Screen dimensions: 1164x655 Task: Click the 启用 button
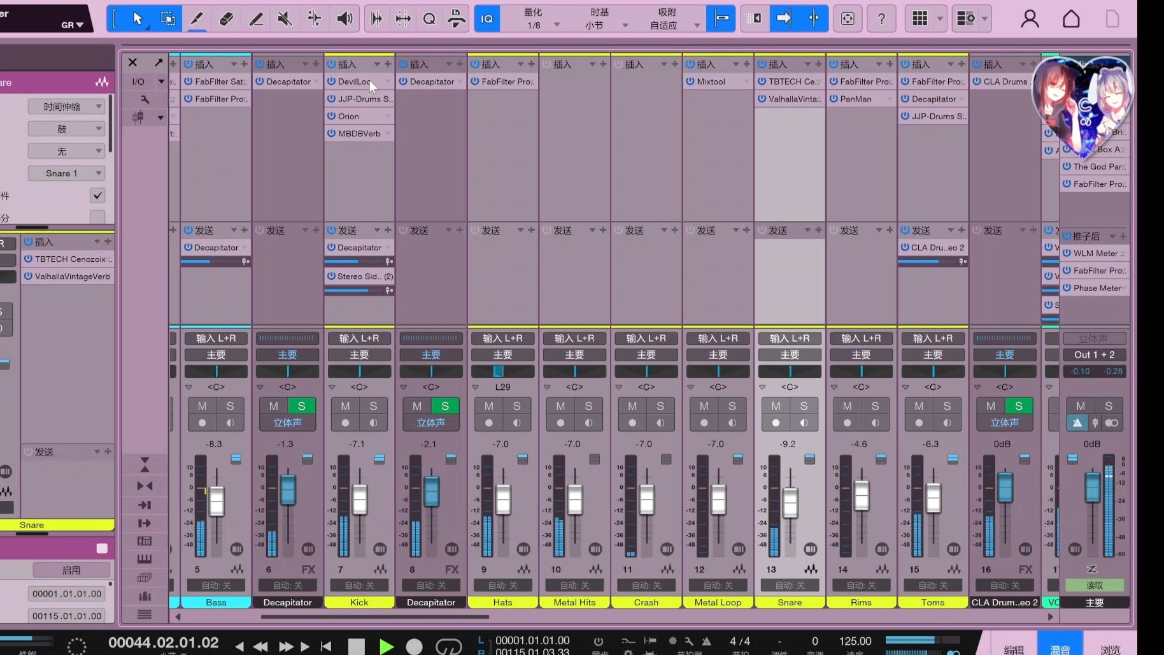[71, 570]
